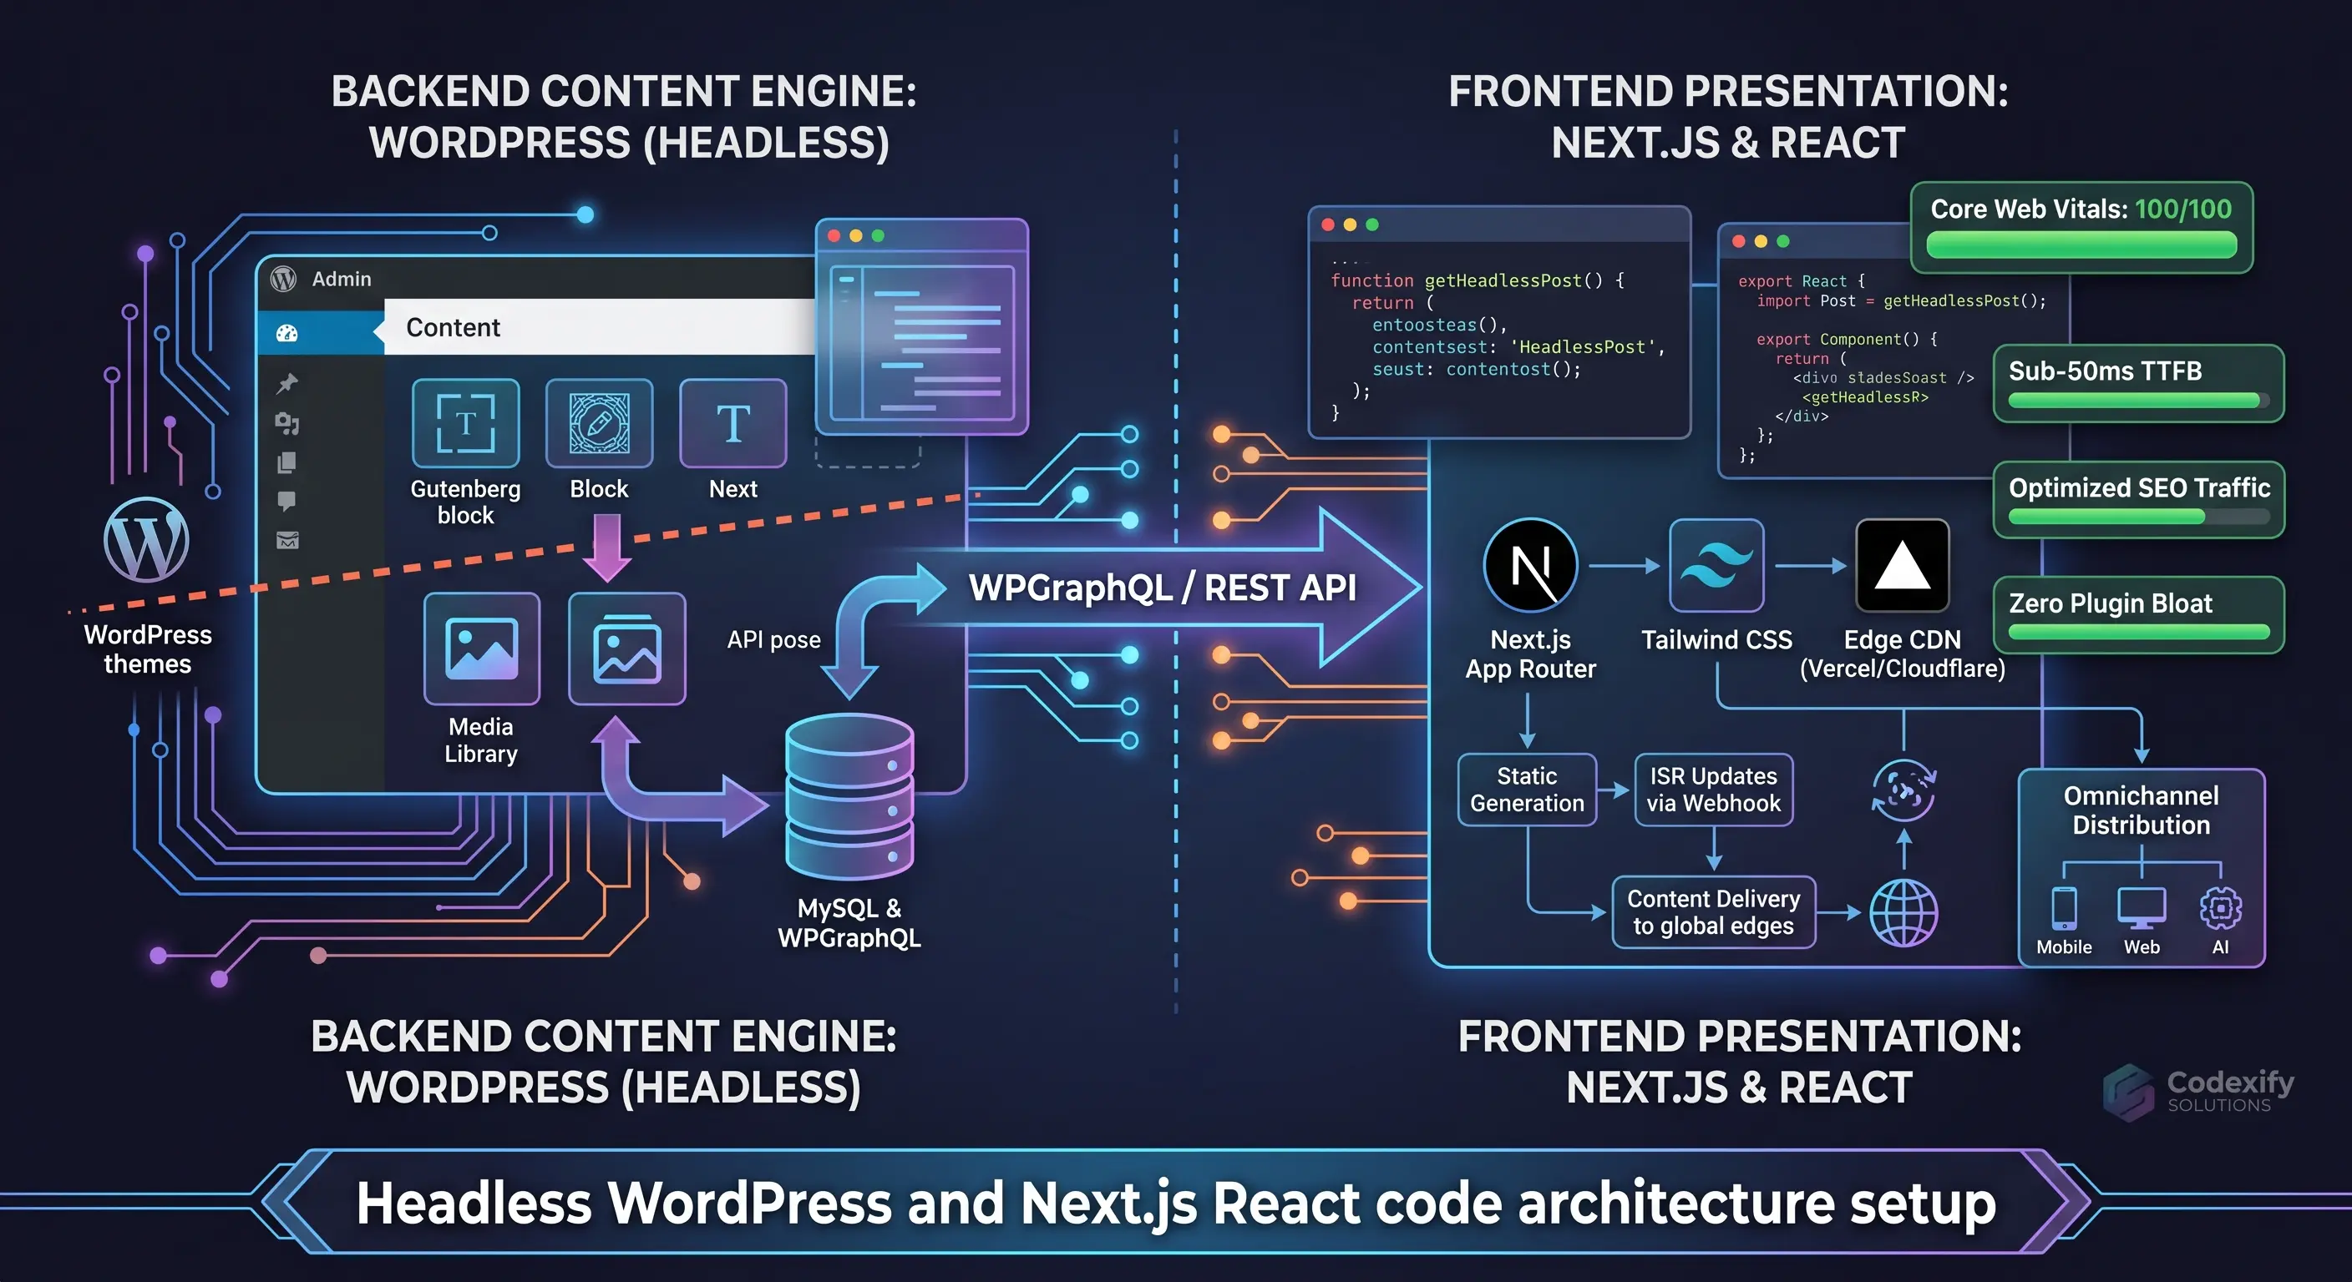Click Content Delivery to global edges box
The width and height of the screenshot is (2352, 1282).
tap(1714, 912)
